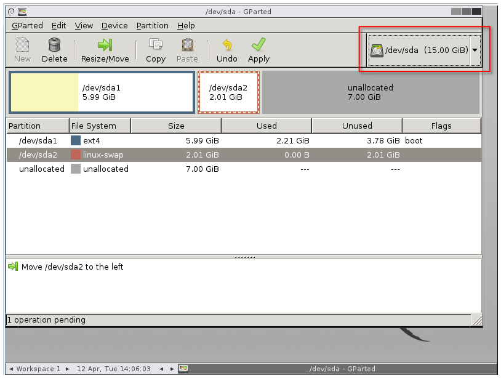The width and height of the screenshot is (501, 378).
Task: Open the Help menu
Action: [186, 26]
